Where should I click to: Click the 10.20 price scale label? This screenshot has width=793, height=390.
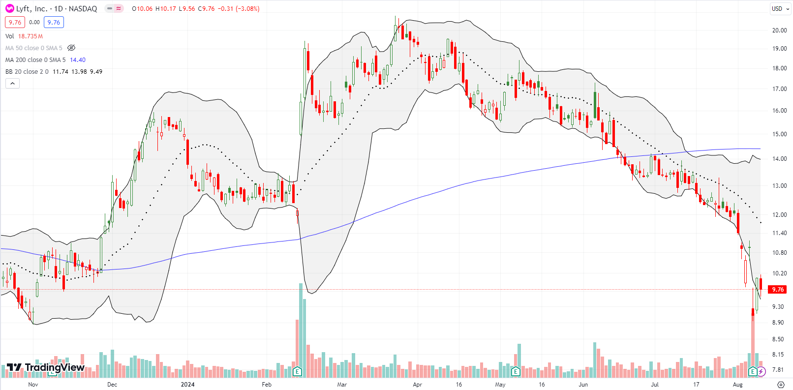pos(779,273)
